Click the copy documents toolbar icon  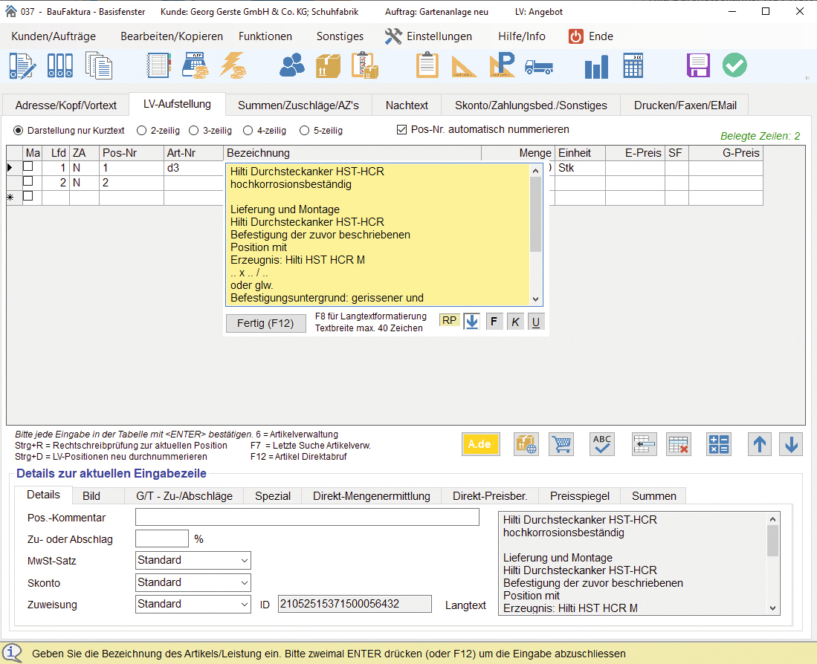click(x=99, y=66)
